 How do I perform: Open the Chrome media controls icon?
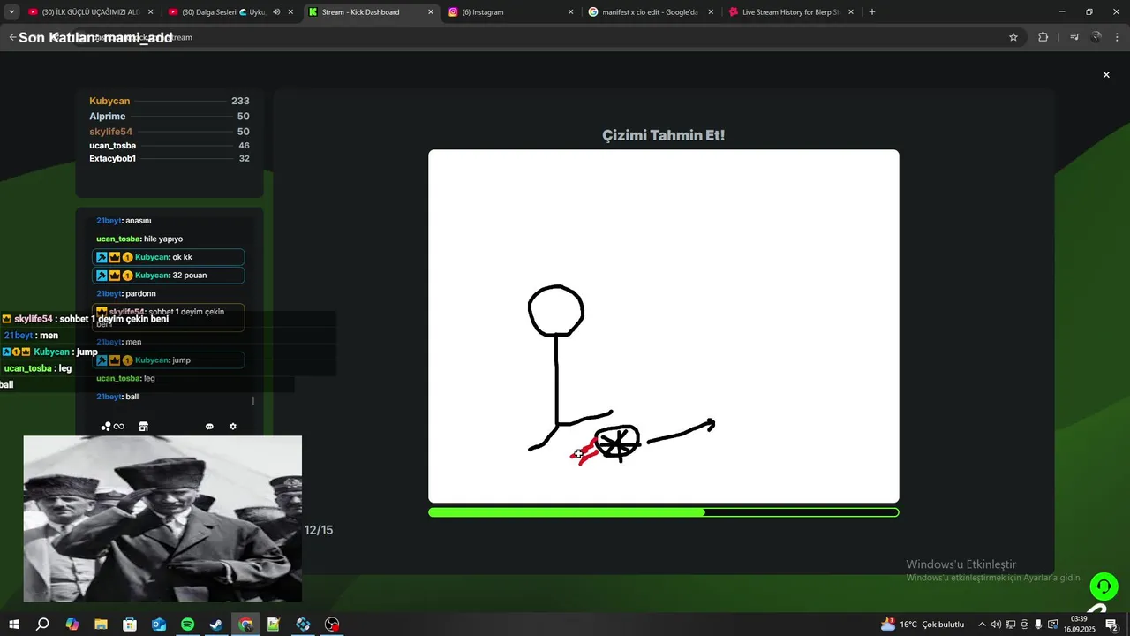[1074, 37]
